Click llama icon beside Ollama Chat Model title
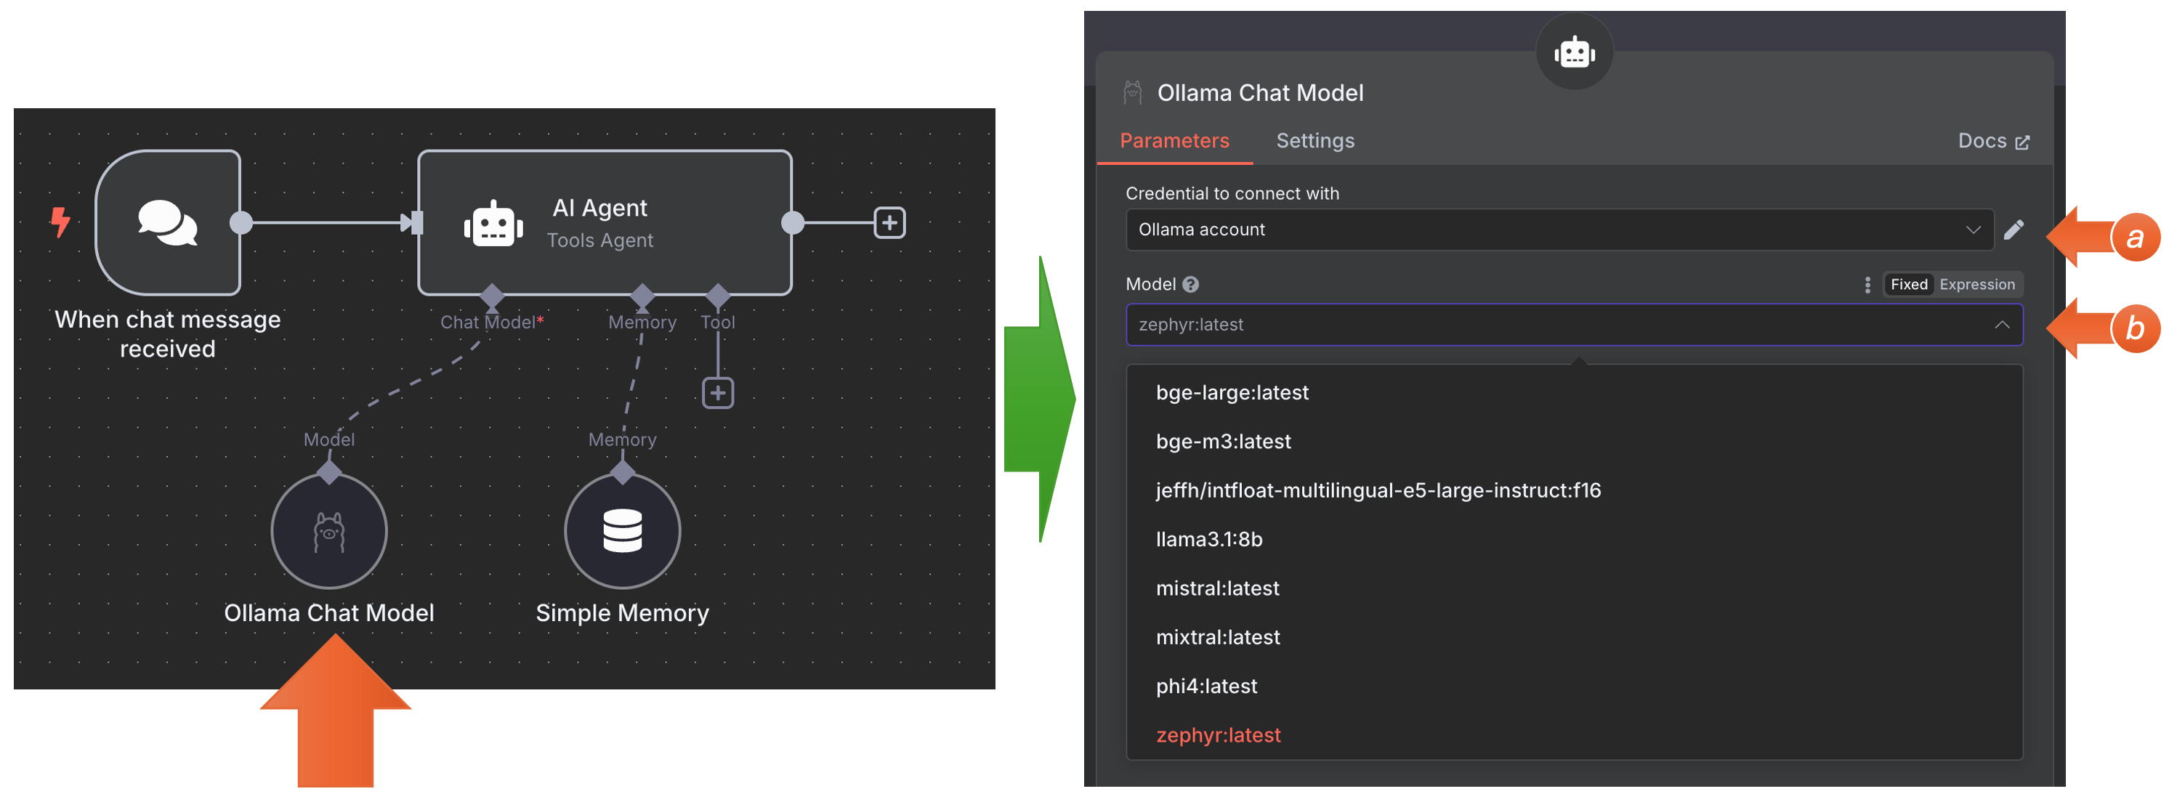This screenshot has width=2177, height=802. pos(1132,92)
